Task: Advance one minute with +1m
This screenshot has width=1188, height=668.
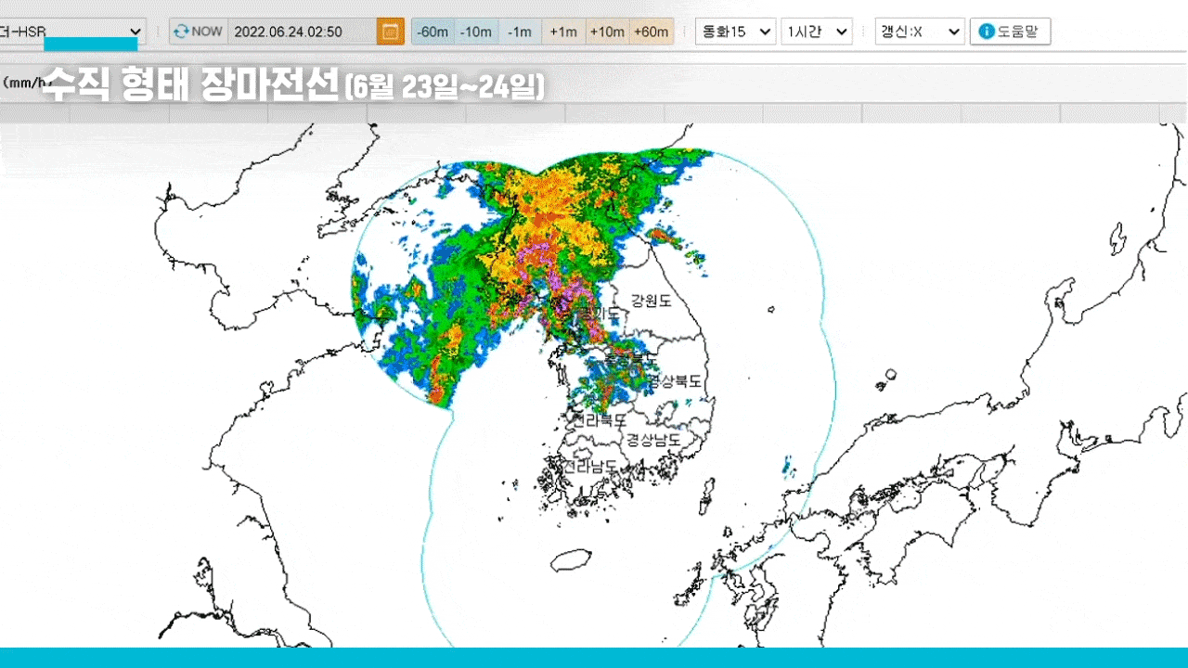Action: click(563, 32)
